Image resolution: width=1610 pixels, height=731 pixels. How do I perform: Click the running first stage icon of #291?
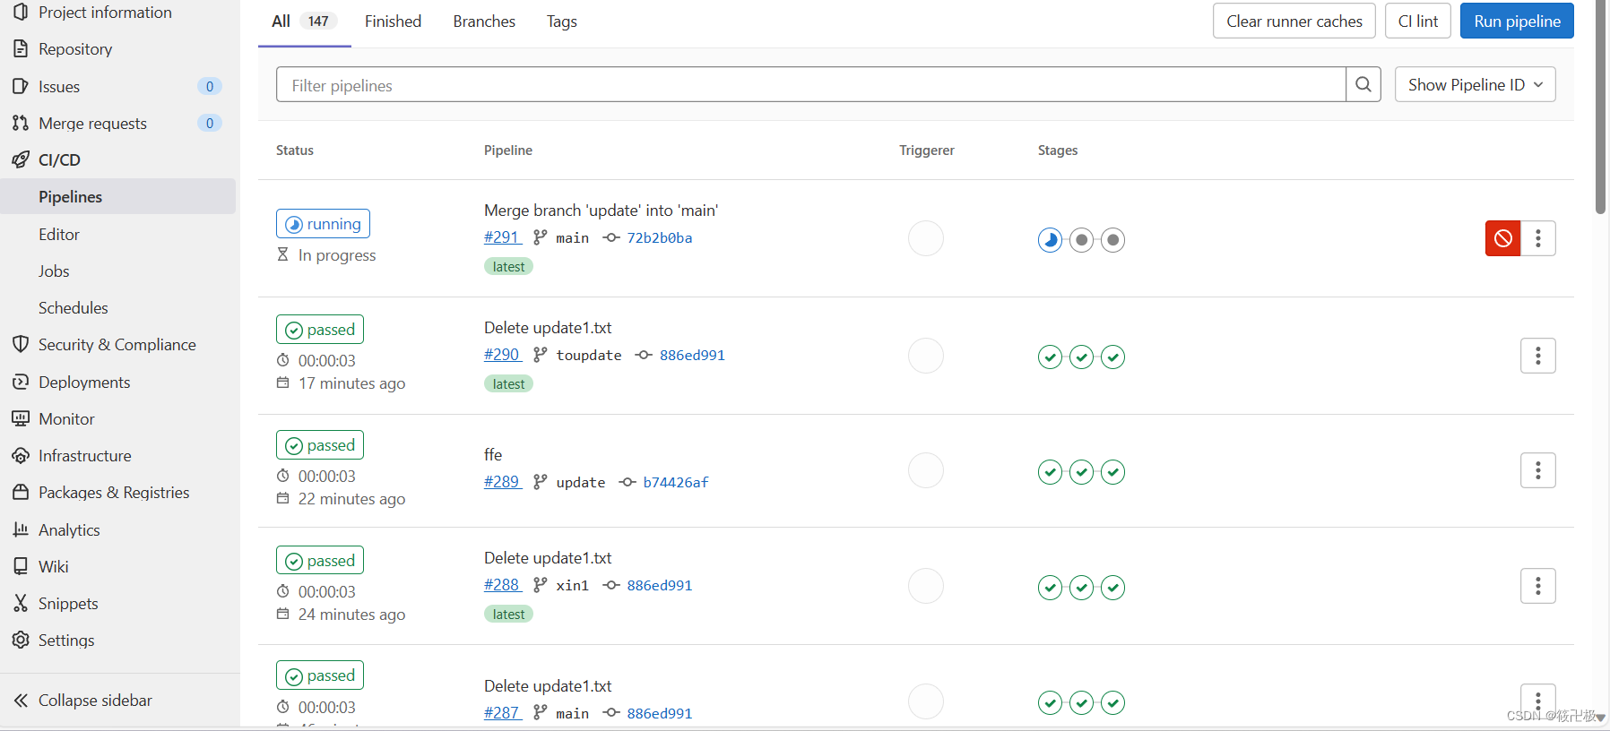pos(1050,240)
